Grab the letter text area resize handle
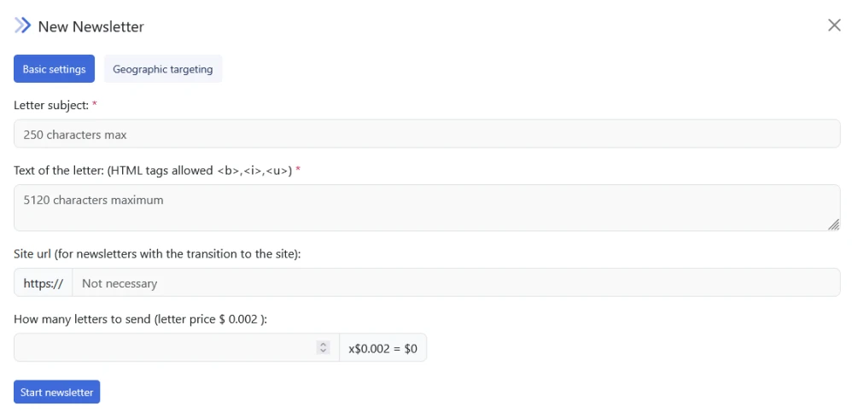 coord(833,224)
